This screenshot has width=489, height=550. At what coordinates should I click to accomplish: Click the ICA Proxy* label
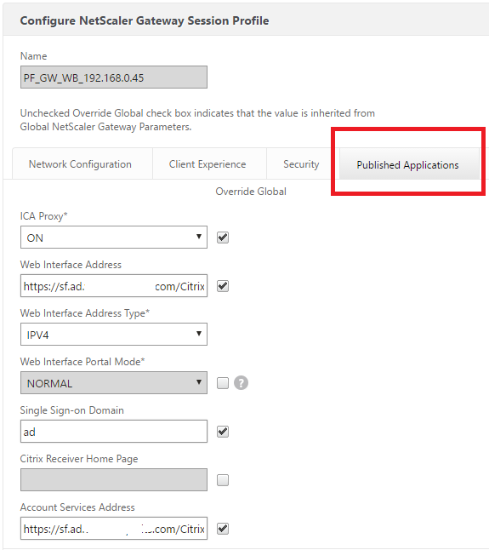[x=43, y=216]
